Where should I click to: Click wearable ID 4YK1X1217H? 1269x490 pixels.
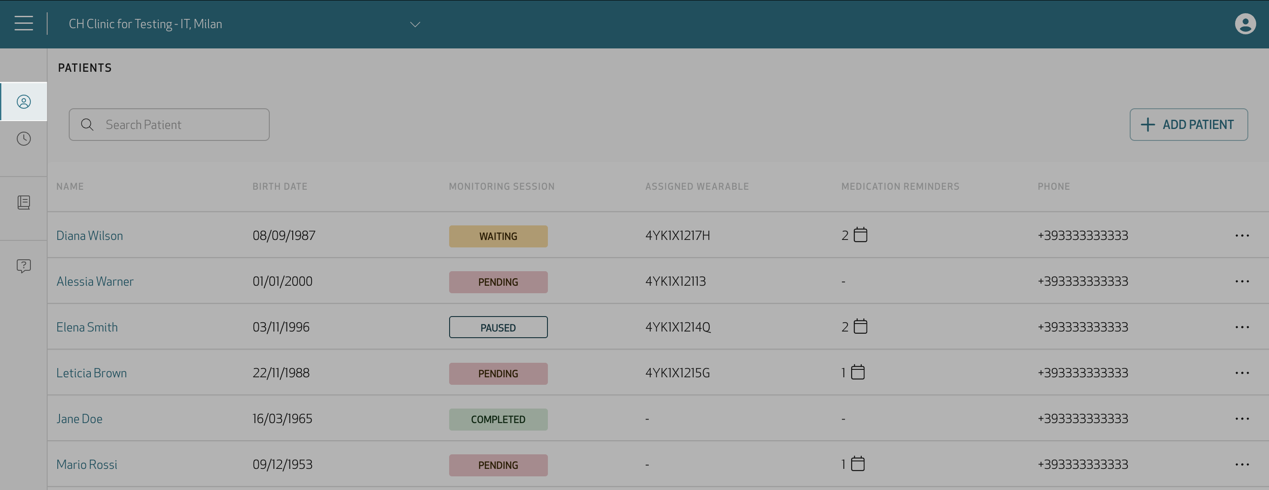click(x=677, y=236)
